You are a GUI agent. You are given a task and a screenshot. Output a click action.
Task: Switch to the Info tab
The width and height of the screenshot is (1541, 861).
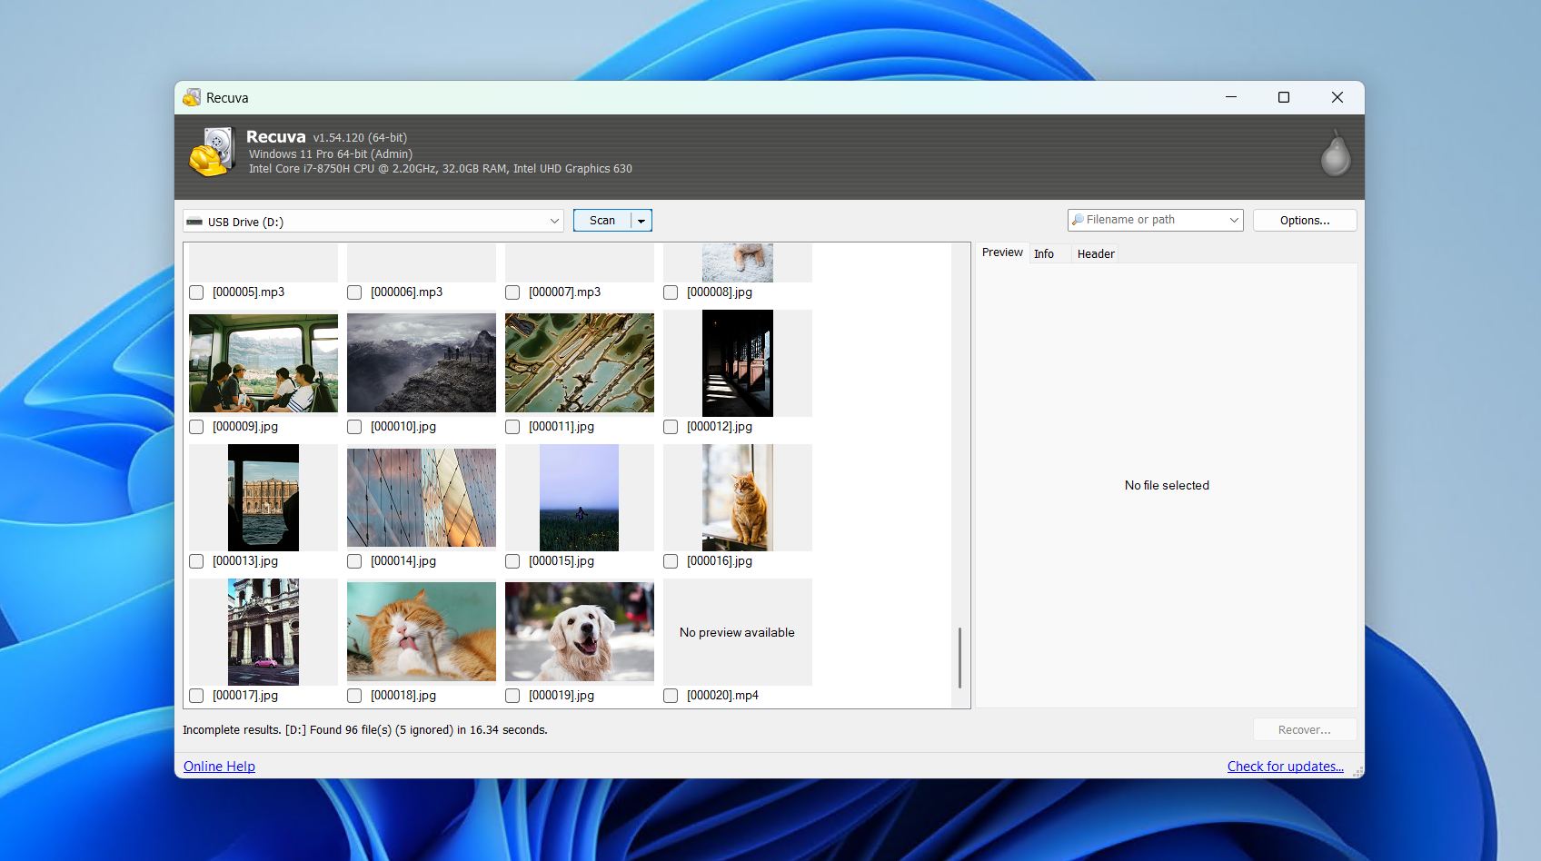[1044, 254]
